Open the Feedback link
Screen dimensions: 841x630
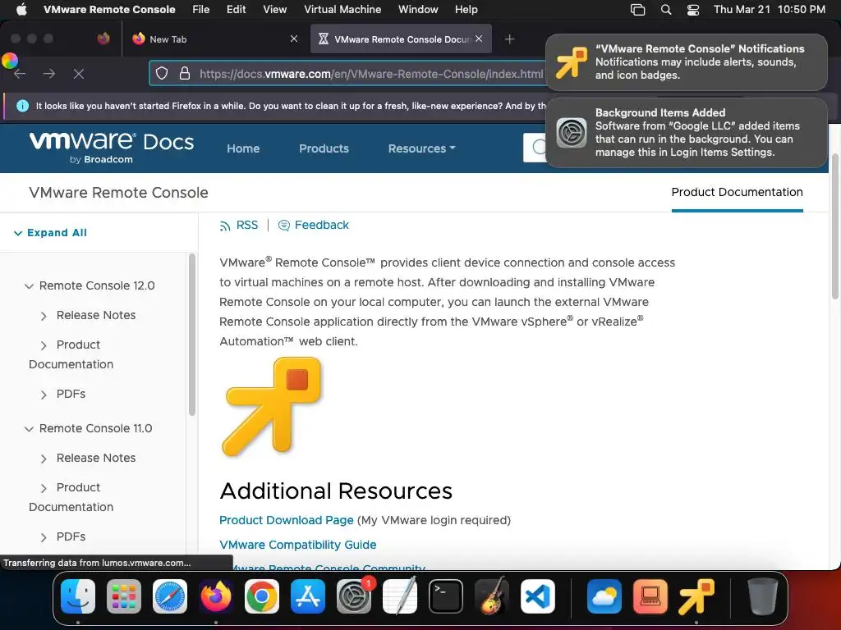(314, 225)
